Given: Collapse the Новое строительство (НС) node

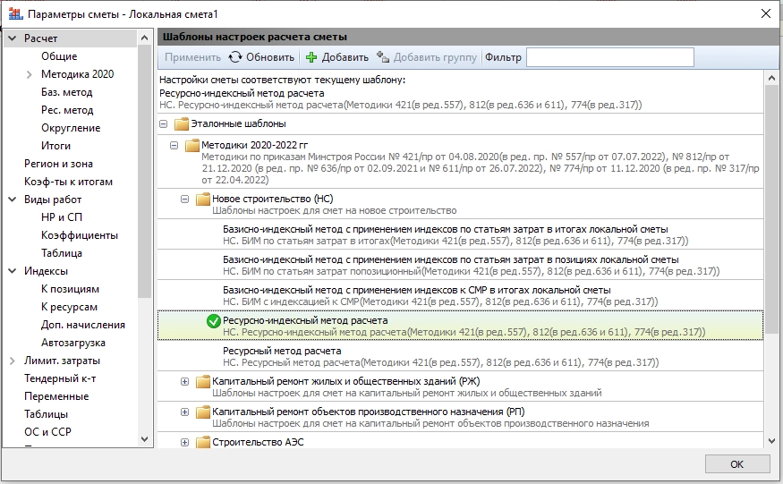Looking at the screenshot, I should click(x=185, y=199).
